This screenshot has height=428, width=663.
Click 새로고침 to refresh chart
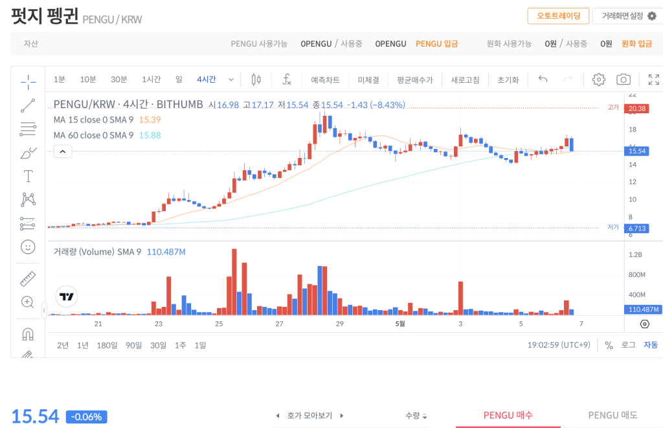[x=465, y=80]
